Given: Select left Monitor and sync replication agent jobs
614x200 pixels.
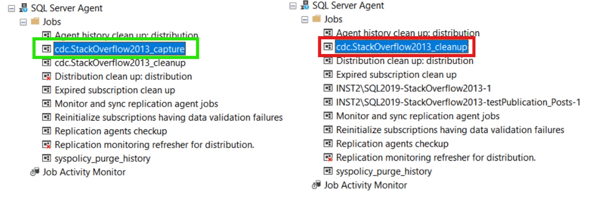Looking at the screenshot, I should (137, 104).
